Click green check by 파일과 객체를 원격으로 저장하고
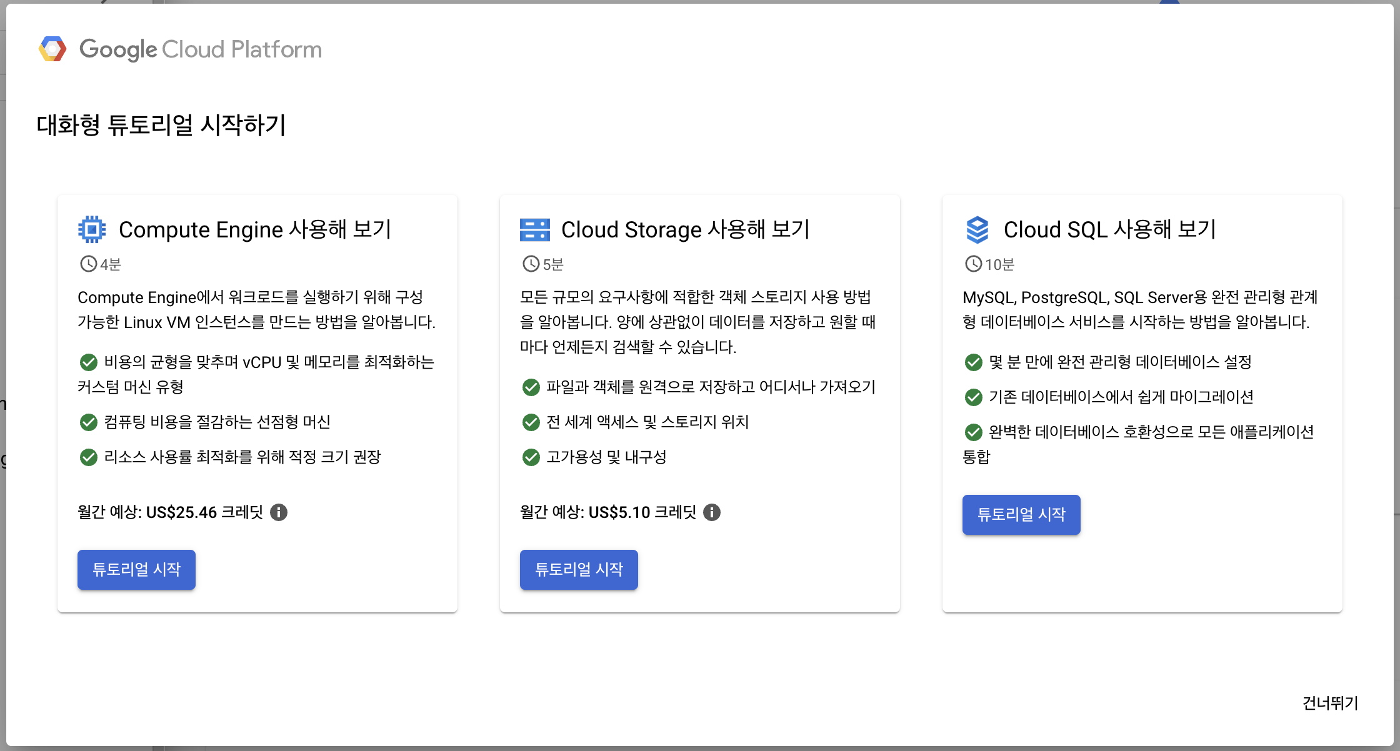The width and height of the screenshot is (1400, 751). 531,387
